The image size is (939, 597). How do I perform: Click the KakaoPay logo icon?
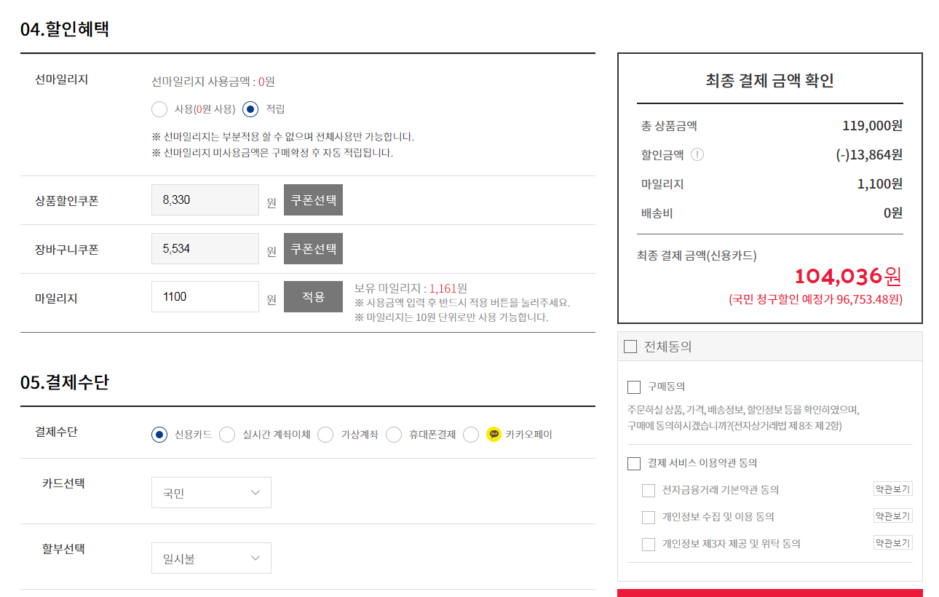494,435
